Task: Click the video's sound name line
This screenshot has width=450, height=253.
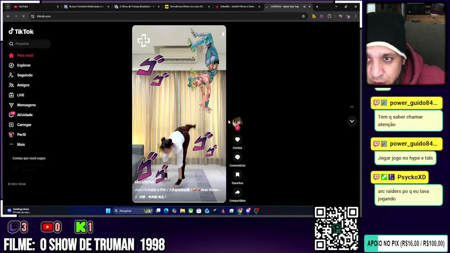Action: point(151,197)
